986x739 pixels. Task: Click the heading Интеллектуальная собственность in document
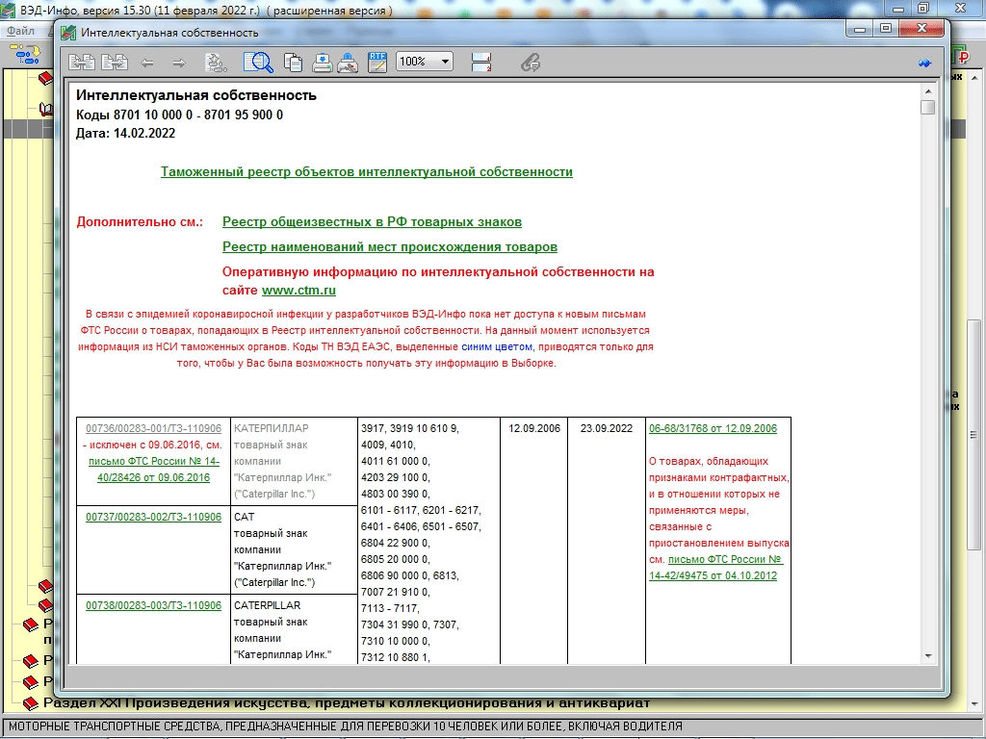(196, 95)
